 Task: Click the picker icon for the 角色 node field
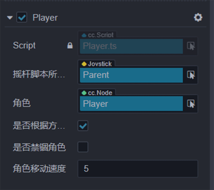[191, 104]
